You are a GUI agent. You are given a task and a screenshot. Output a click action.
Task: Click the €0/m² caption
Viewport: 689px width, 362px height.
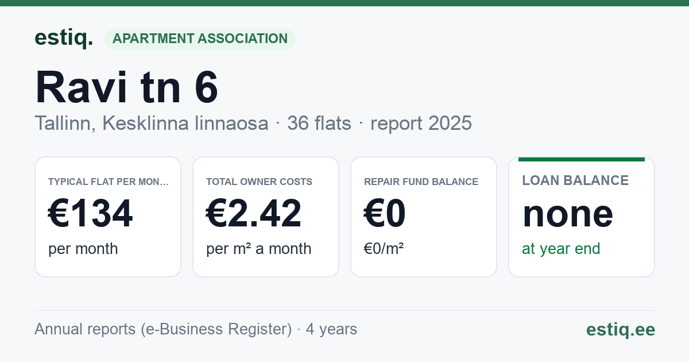point(384,249)
